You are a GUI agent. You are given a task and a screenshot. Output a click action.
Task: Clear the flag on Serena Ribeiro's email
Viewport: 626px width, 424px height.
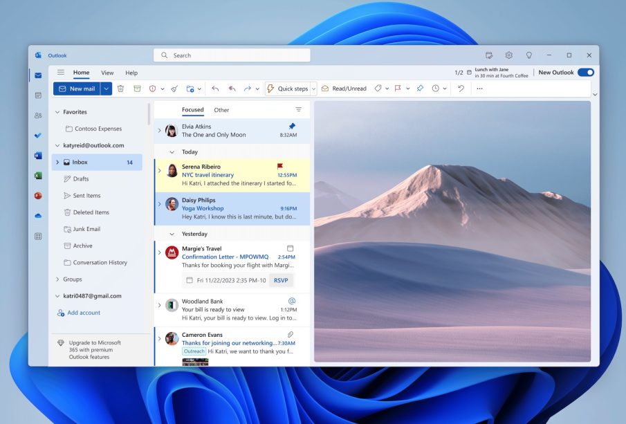[x=280, y=166]
